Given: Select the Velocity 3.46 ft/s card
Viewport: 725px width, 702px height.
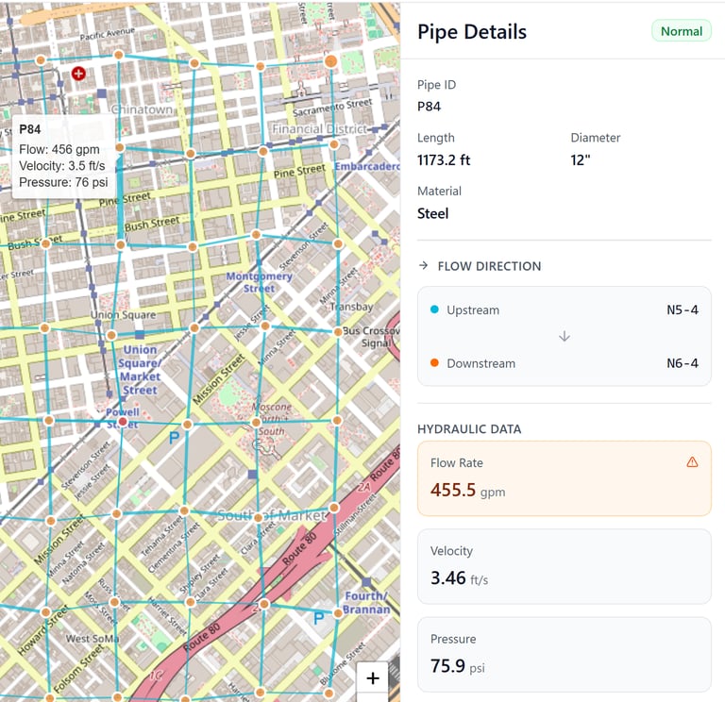Looking at the screenshot, I should tap(565, 566).
